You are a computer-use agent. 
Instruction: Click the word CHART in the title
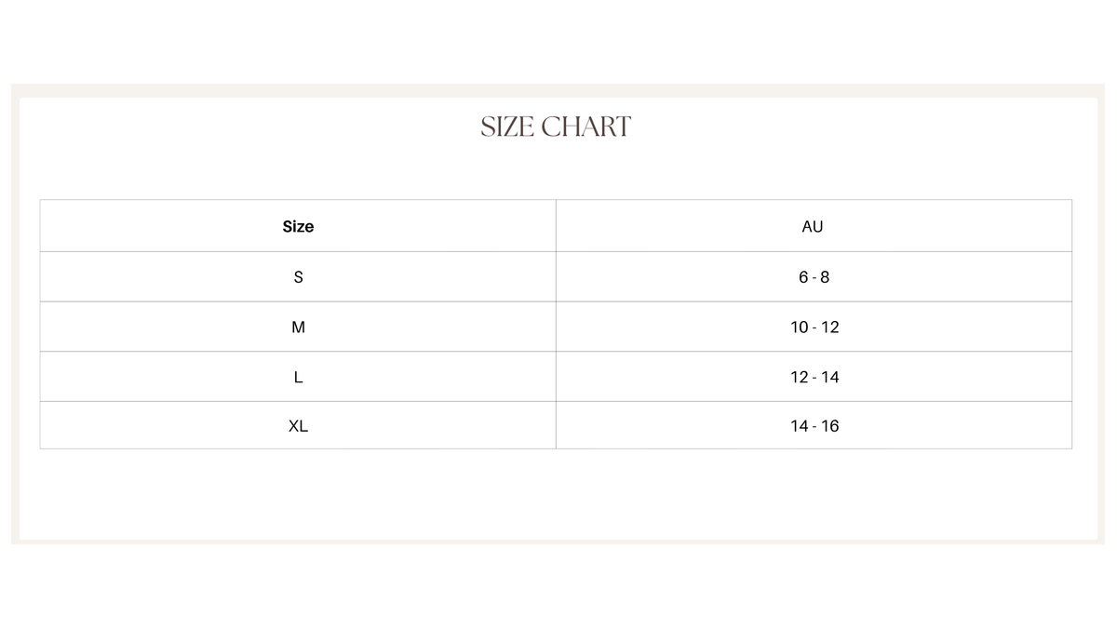click(585, 127)
